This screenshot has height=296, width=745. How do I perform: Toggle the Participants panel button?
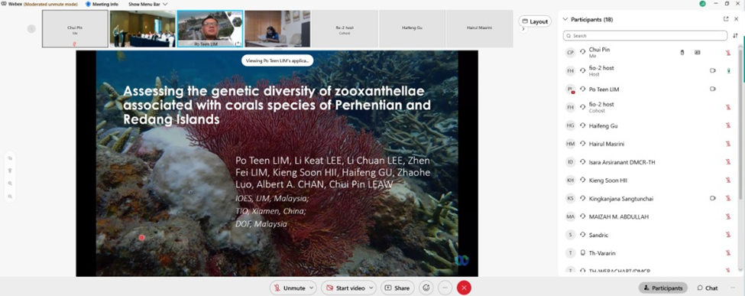(664, 288)
